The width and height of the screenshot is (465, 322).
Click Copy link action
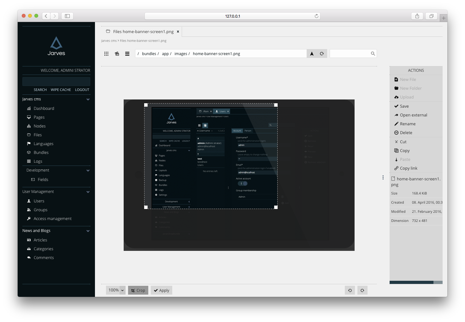click(409, 168)
